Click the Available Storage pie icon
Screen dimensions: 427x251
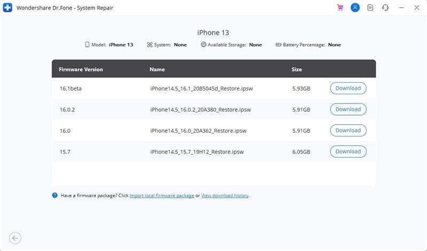click(203, 44)
